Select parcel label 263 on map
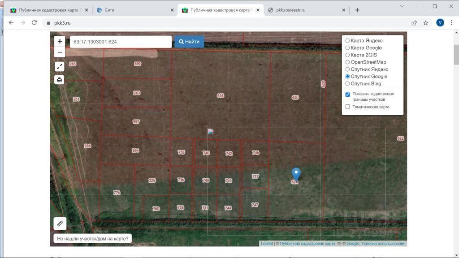Screen dimensions: 459x258 pyautogui.click(x=137, y=93)
